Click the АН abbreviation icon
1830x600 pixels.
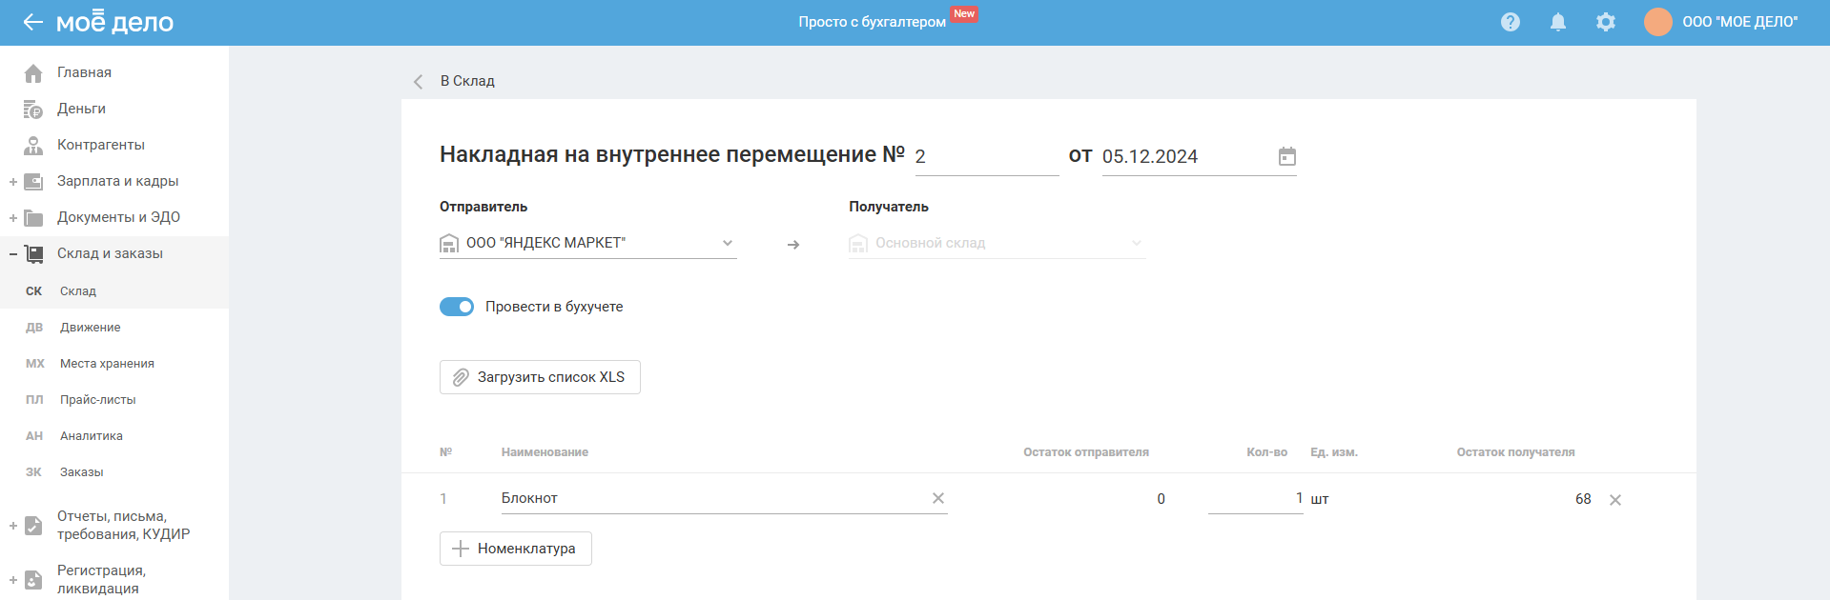coord(34,436)
